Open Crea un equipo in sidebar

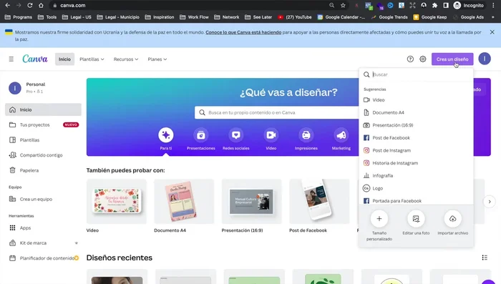coord(43,199)
